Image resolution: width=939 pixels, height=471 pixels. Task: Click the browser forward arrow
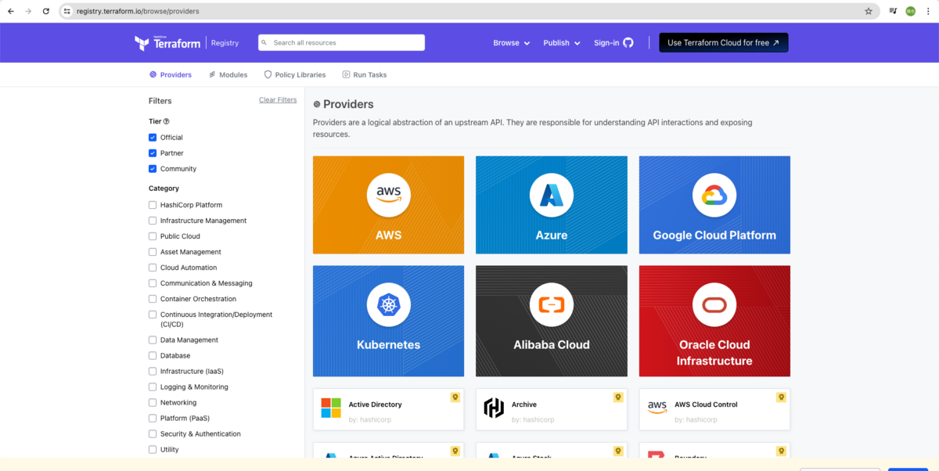(29, 12)
